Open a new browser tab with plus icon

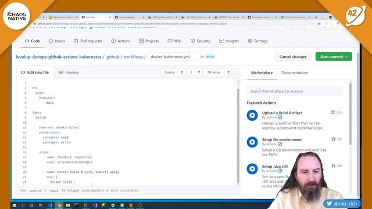(316, 17)
